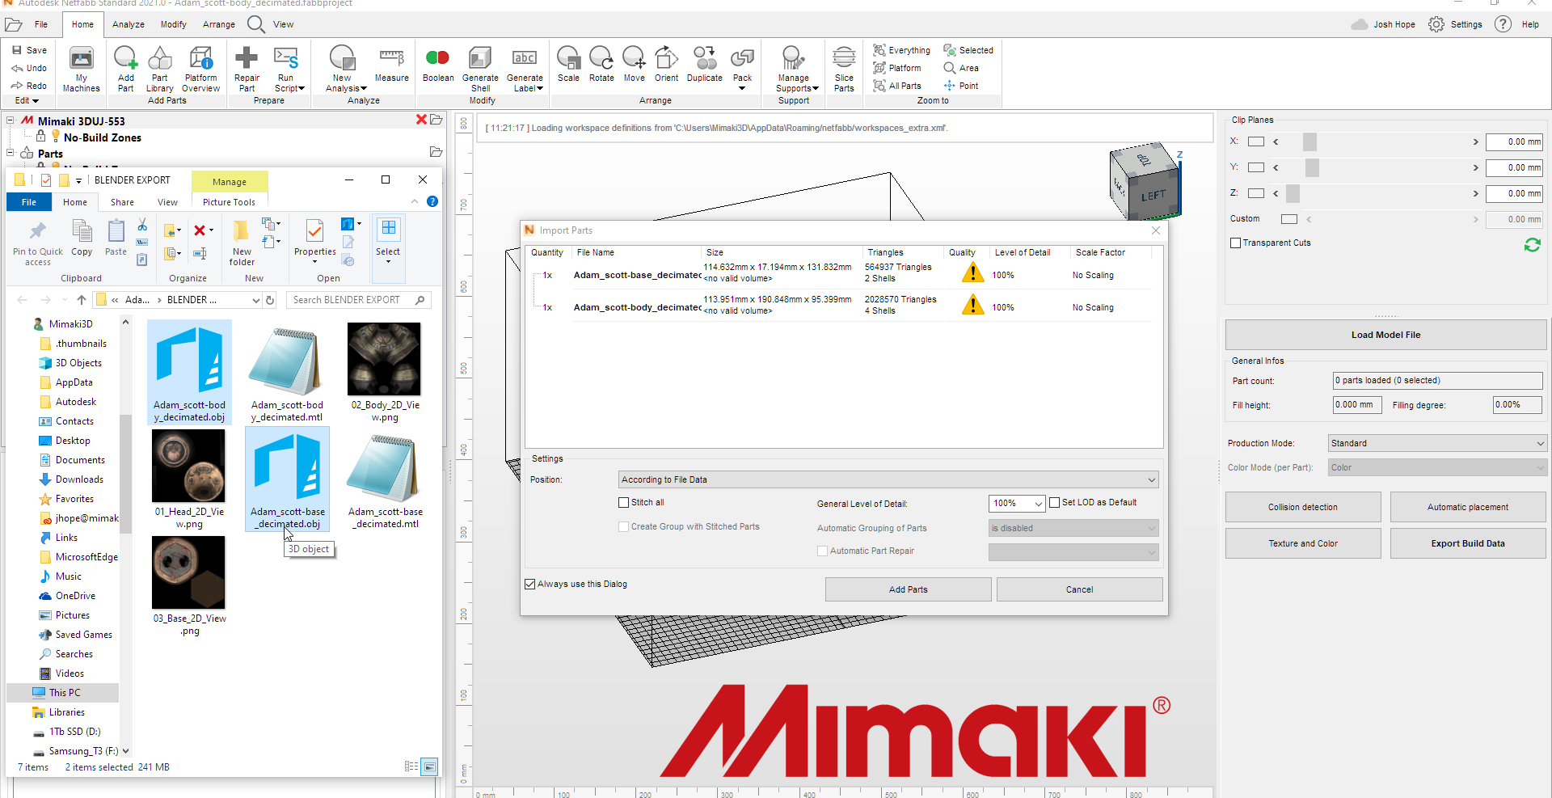The height and width of the screenshot is (798, 1552).
Task: Refresh clip planes with green arrows icon
Action: (x=1532, y=244)
